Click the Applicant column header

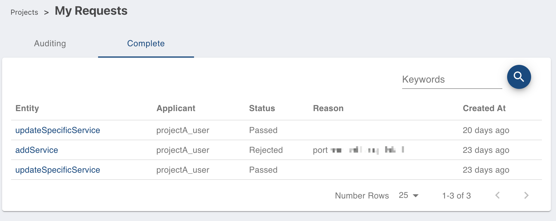pos(176,108)
